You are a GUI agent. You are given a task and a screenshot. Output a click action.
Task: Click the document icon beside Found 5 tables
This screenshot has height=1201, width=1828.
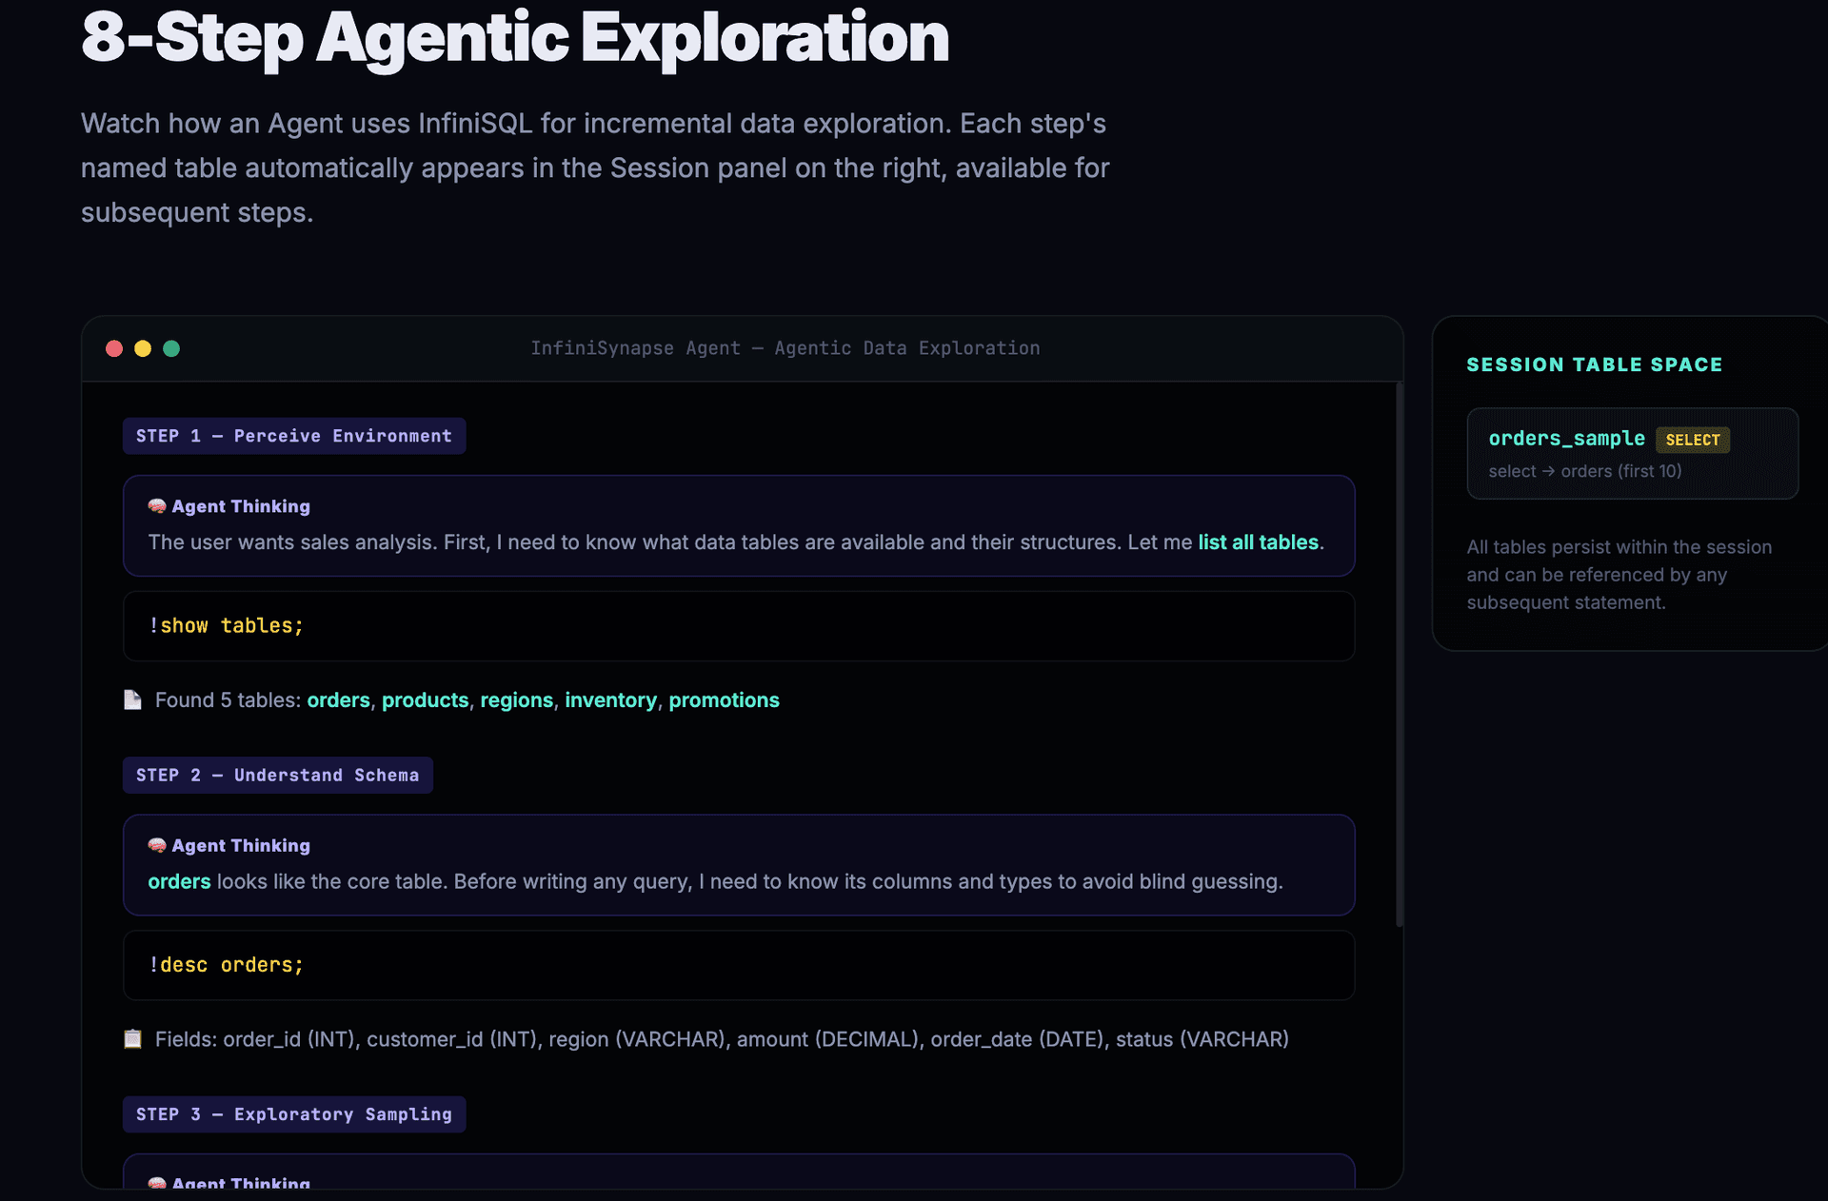[133, 700]
